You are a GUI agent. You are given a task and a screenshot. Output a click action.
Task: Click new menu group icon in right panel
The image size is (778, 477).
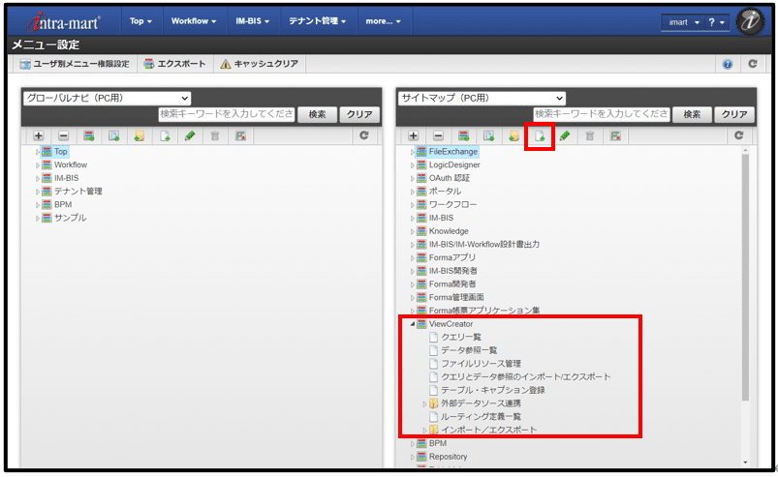tap(463, 135)
